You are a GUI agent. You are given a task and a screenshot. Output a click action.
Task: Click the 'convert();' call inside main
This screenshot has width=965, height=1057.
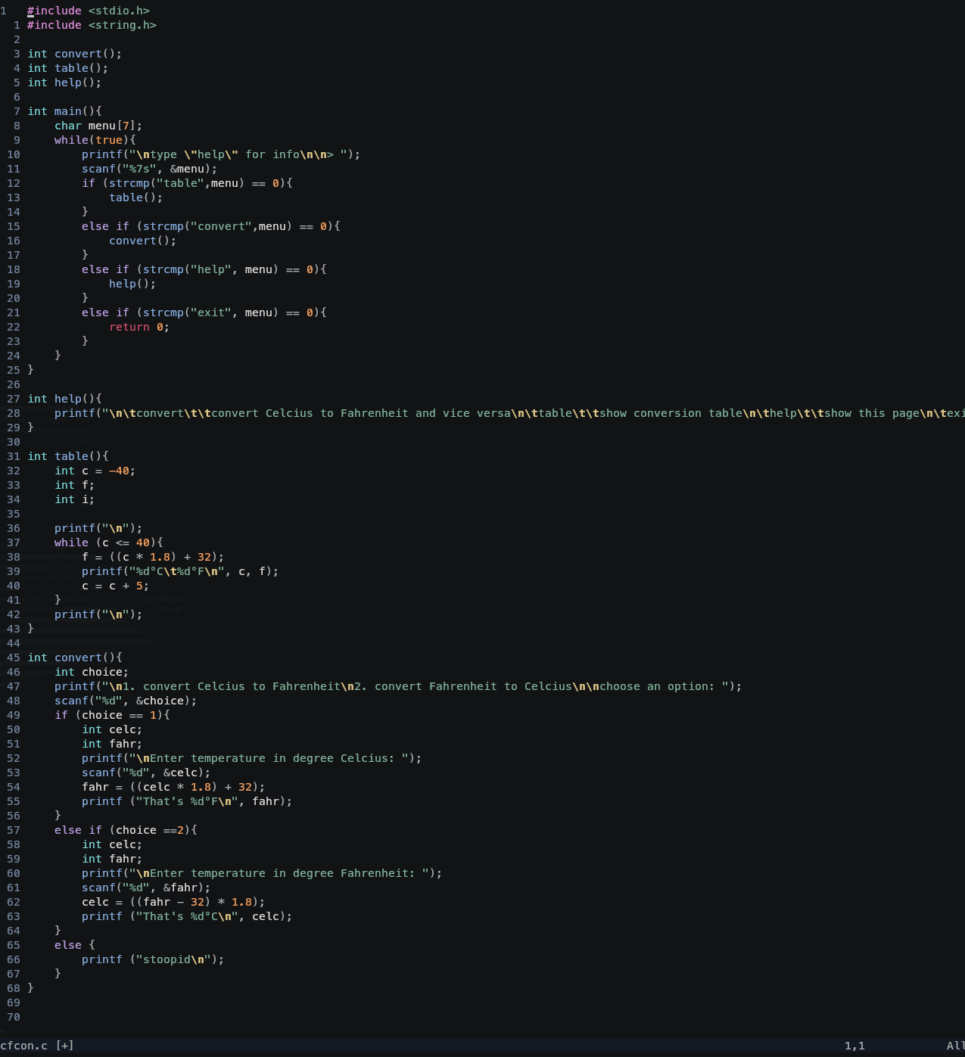143,241
